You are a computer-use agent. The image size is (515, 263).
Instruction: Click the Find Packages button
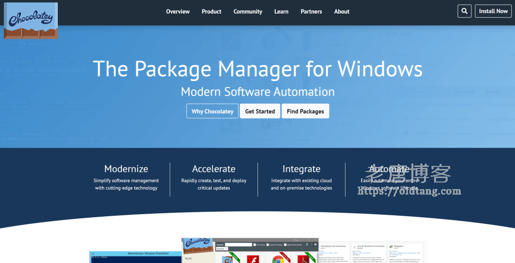click(305, 111)
